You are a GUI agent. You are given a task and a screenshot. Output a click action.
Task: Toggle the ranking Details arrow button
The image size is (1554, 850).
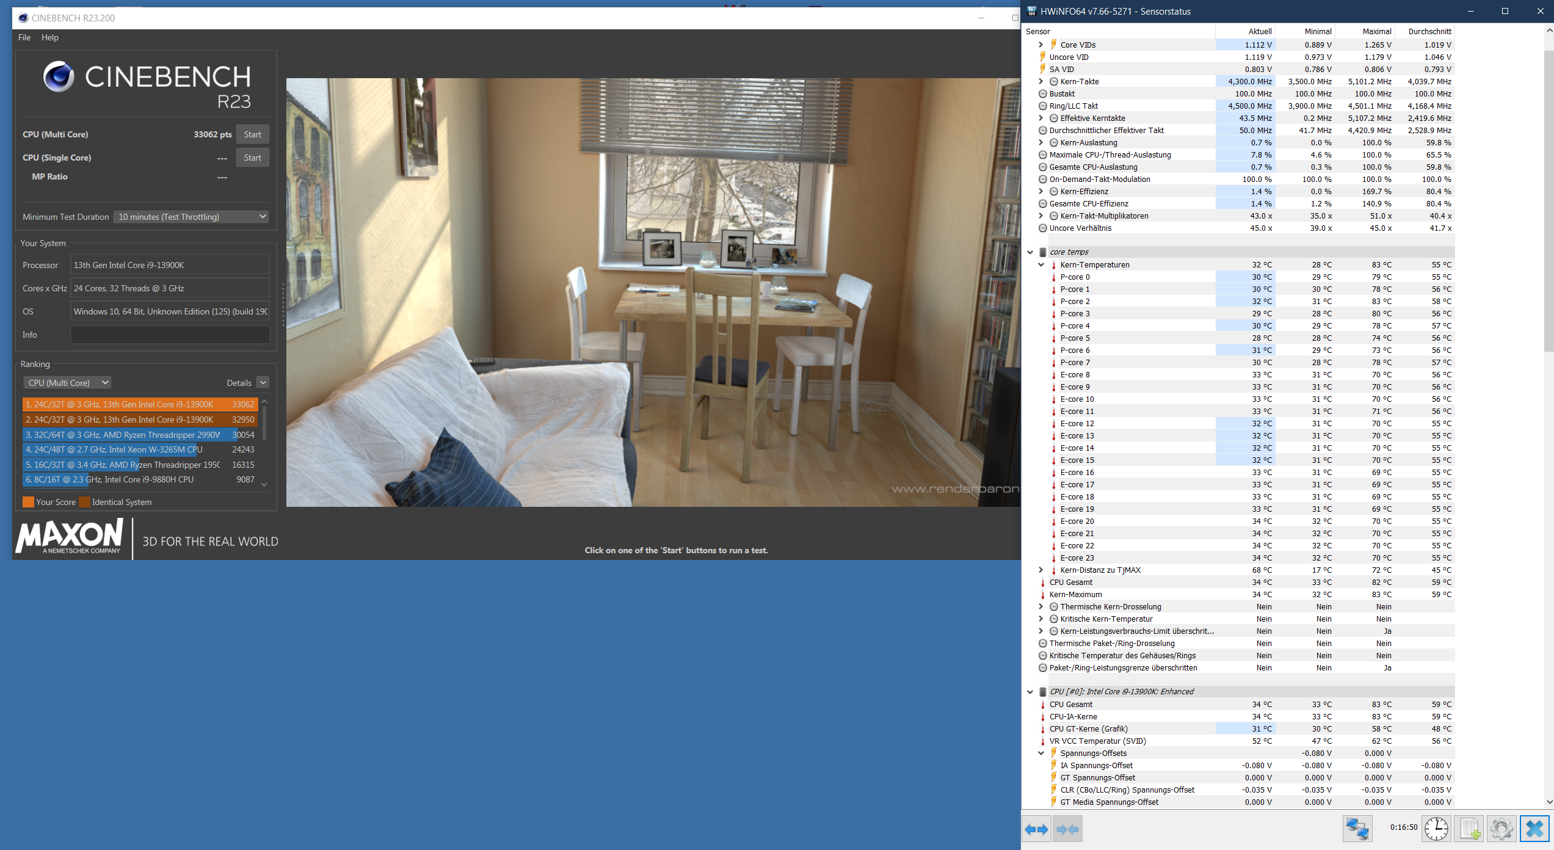coord(263,383)
